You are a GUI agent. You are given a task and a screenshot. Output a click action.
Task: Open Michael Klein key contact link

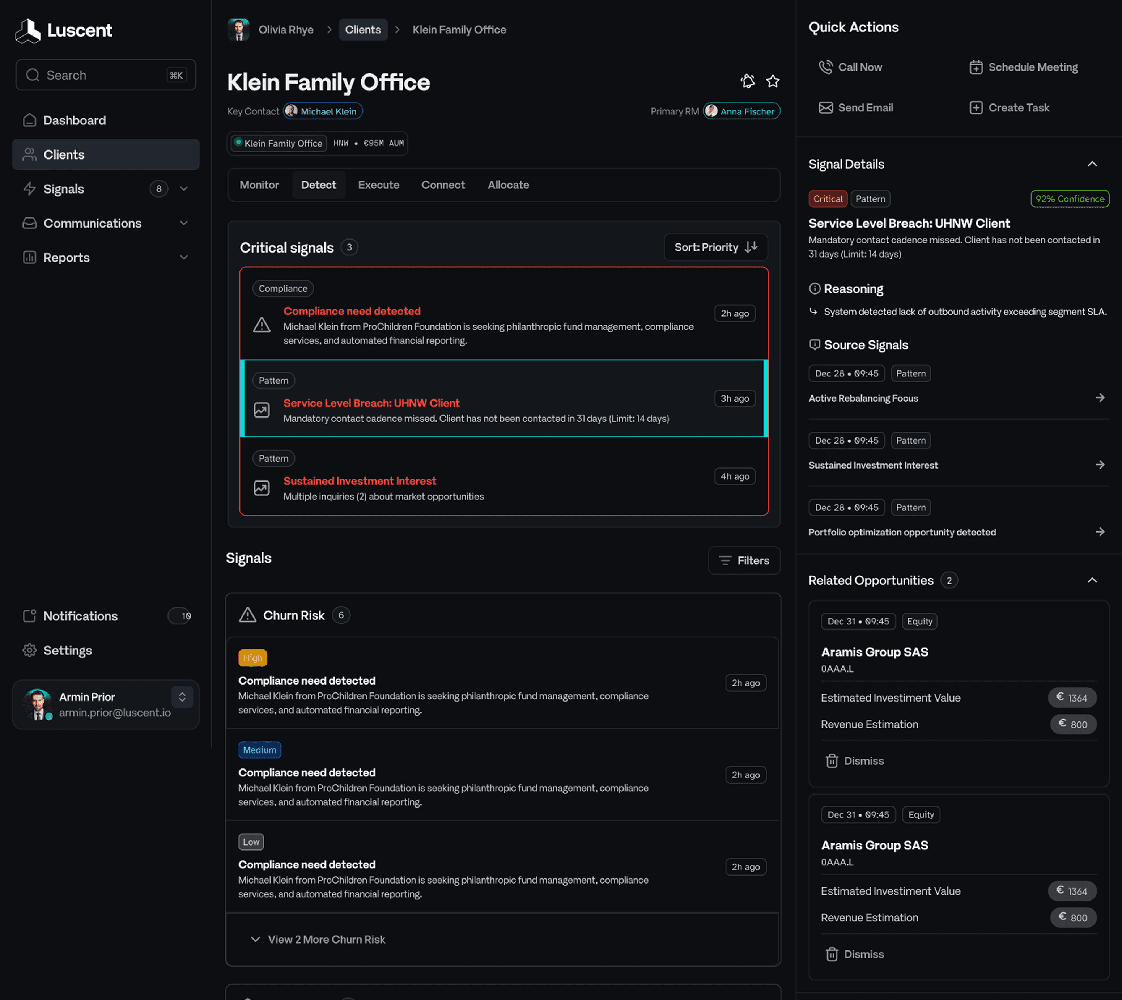coord(323,111)
